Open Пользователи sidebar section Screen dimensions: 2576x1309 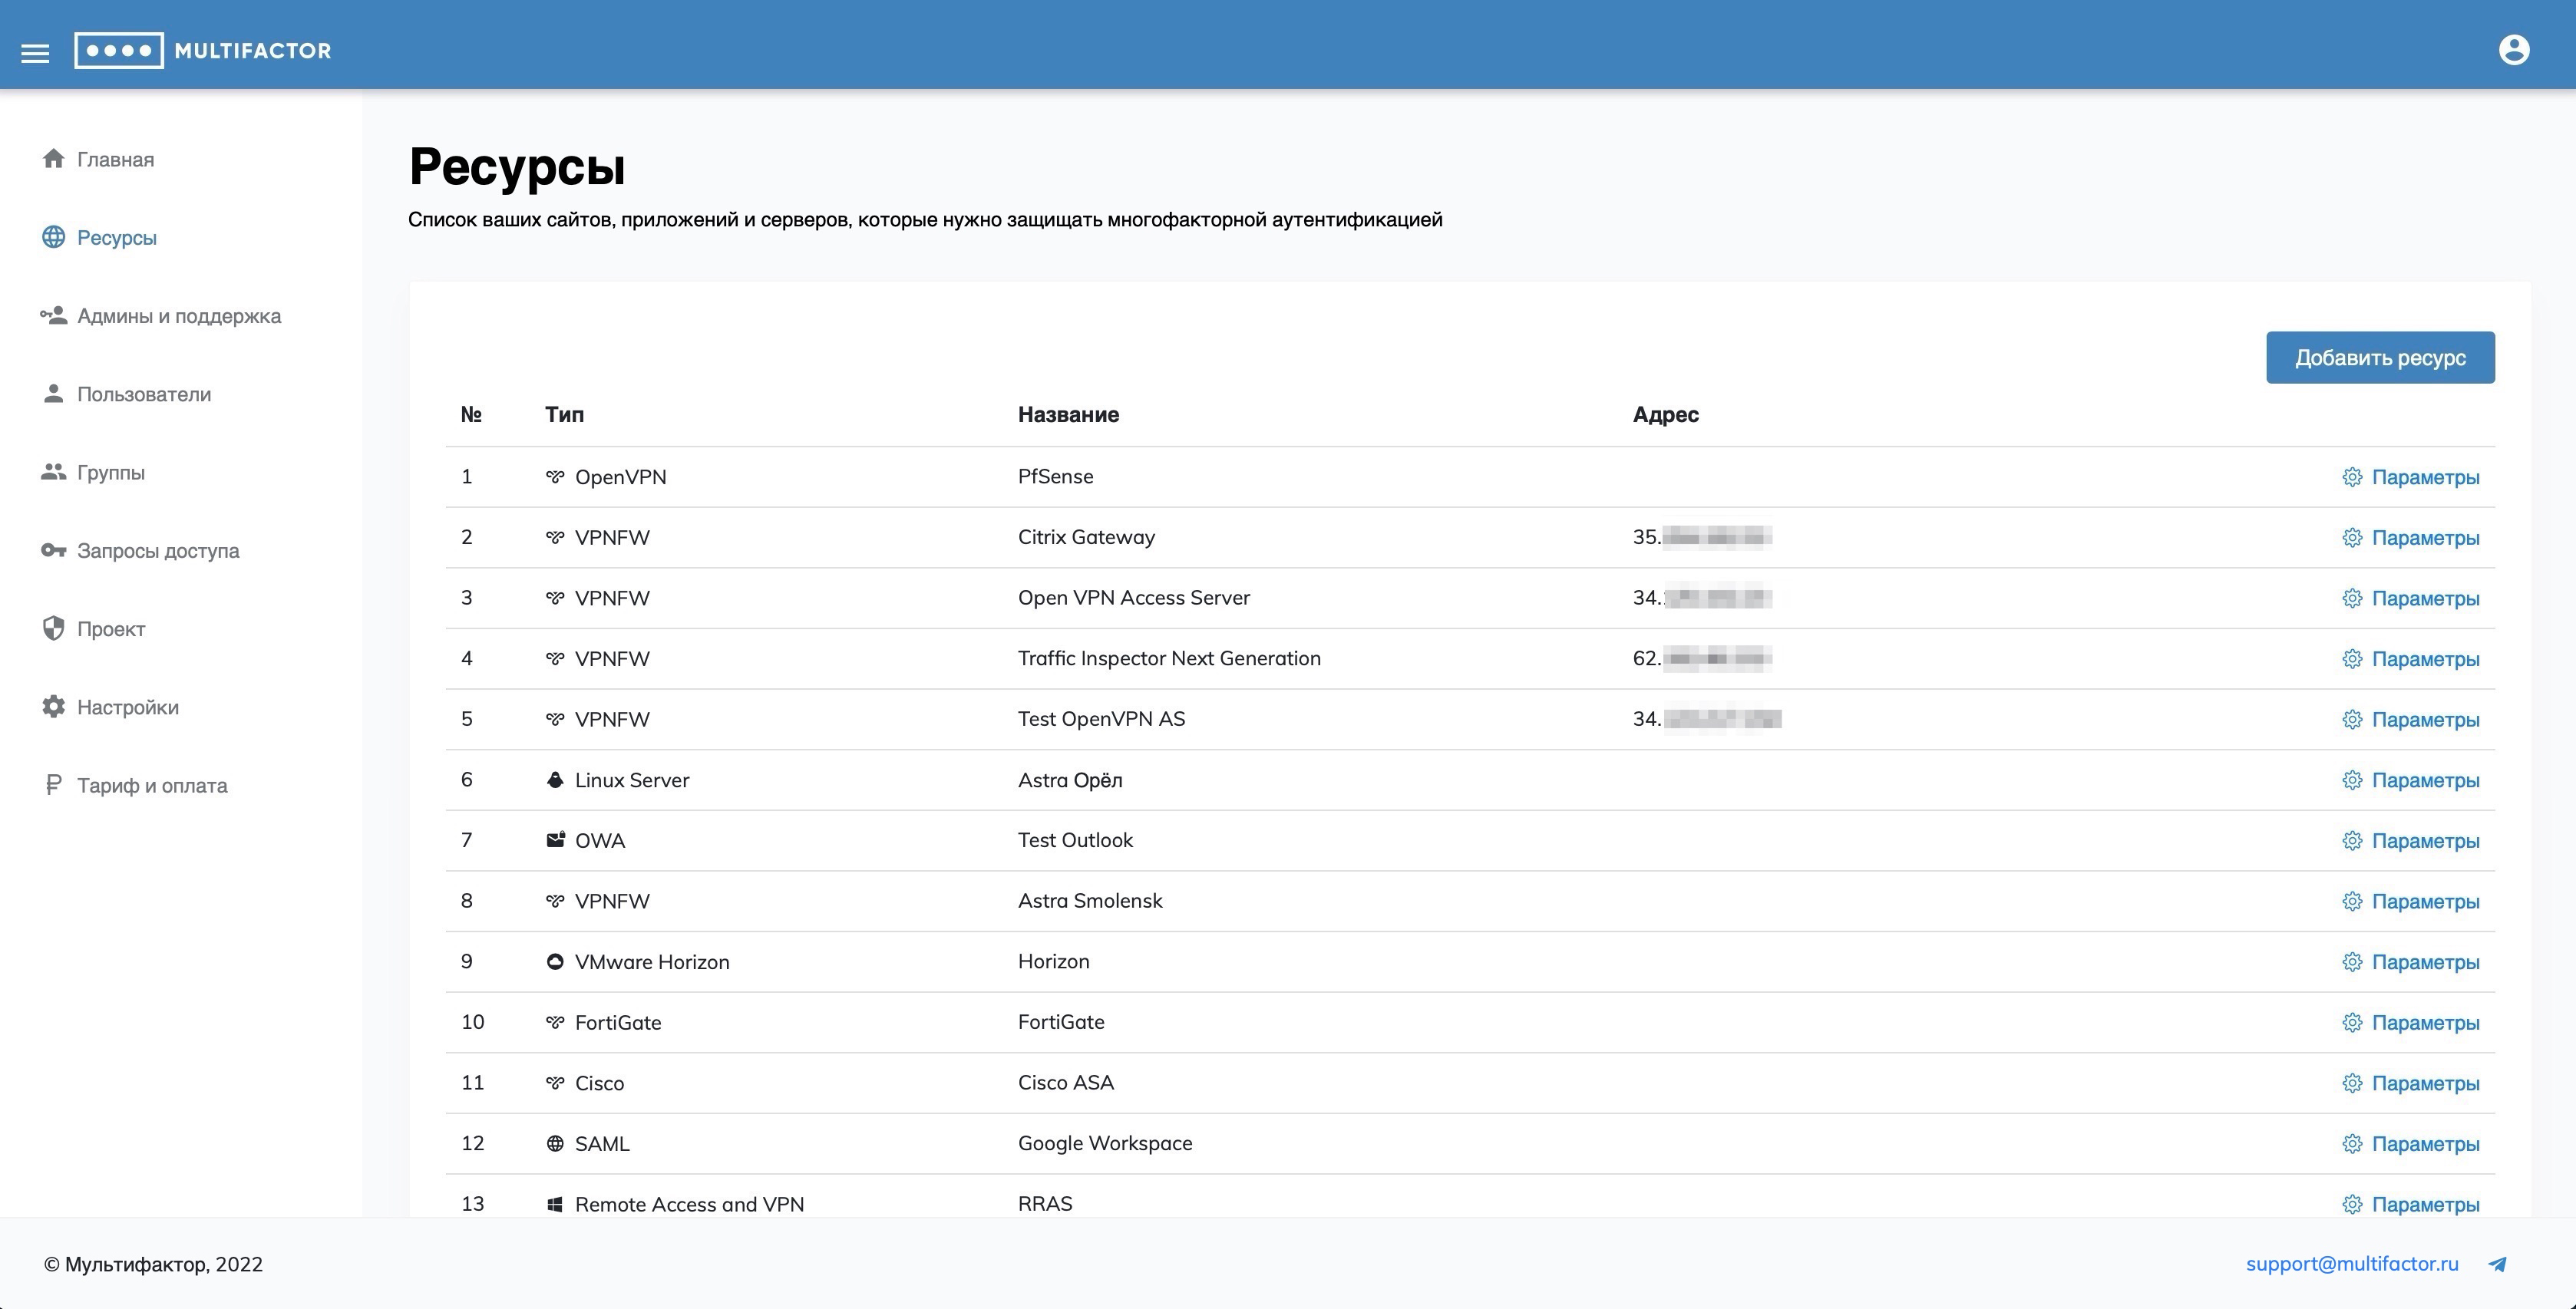(143, 394)
